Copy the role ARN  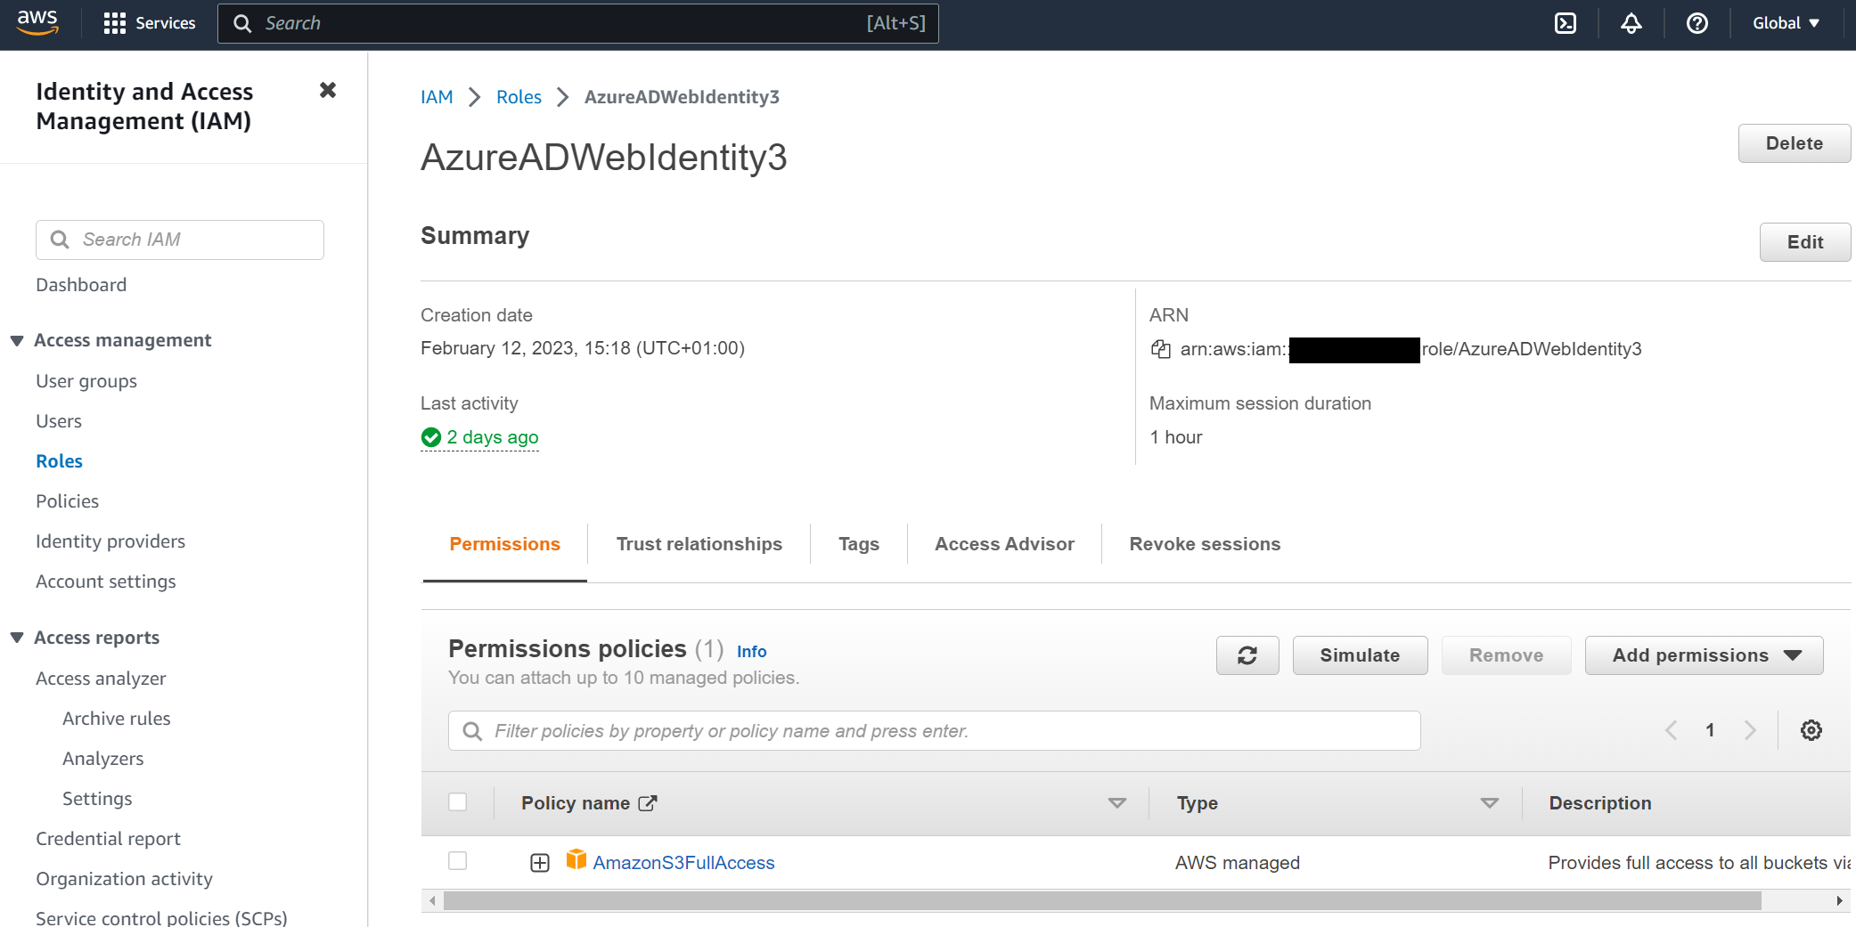point(1161,349)
